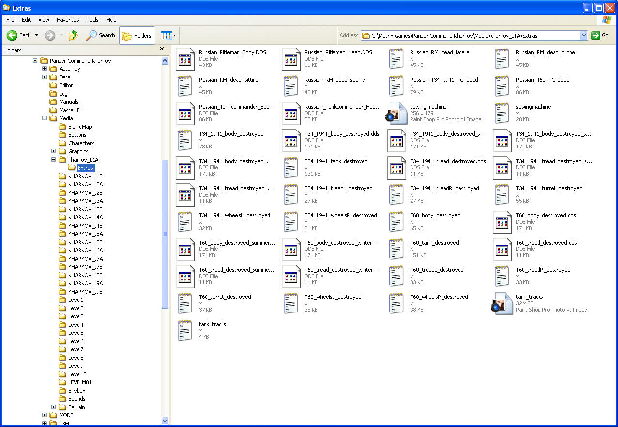Image resolution: width=618 pixels, height=427 pixels.
Task: Collapse the Panzer Command Kharkov tree node
Action: tap(35, 61)
